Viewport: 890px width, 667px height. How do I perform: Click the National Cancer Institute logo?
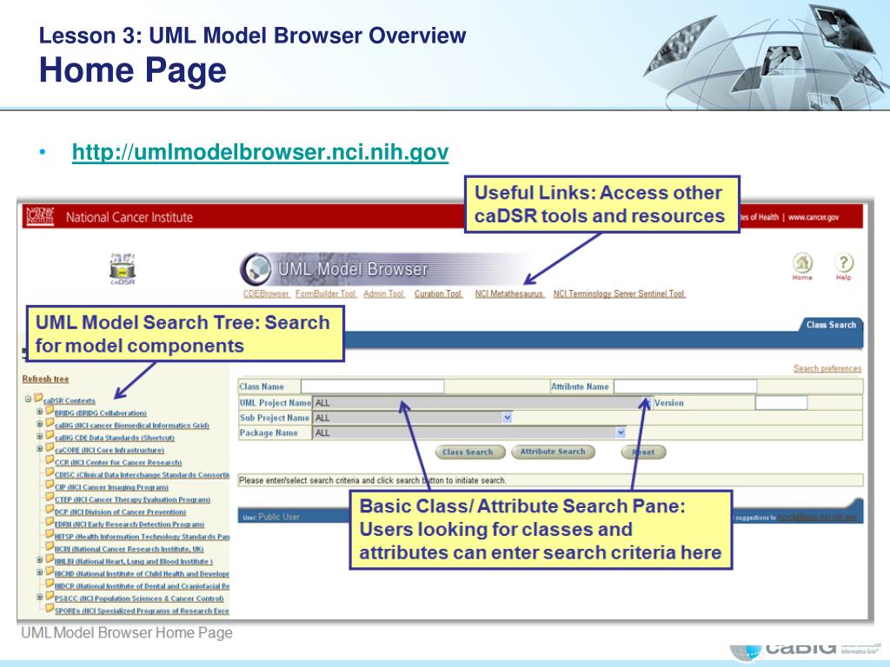(40, 216)
